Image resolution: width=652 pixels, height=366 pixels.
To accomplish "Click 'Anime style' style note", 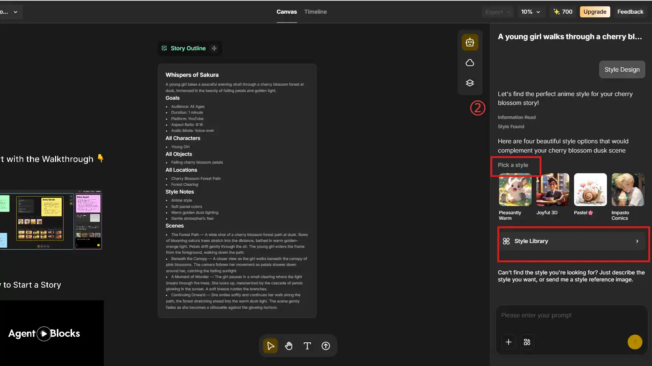I will pos(181,201).
